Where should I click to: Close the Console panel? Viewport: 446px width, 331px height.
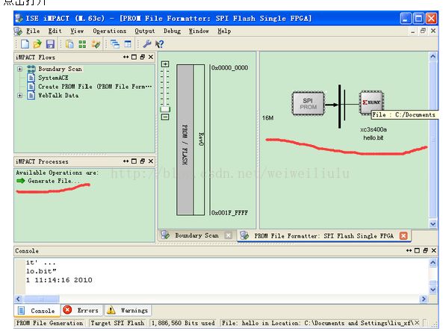point(434,250)
